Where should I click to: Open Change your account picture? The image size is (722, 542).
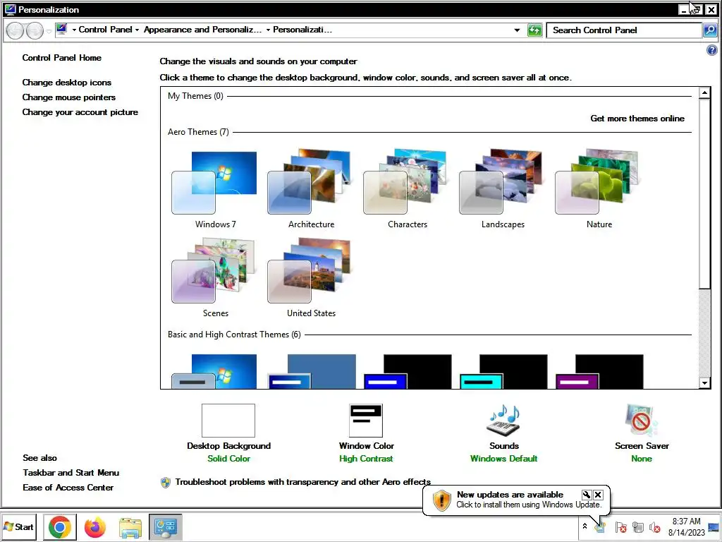pyautogui.click(x=80, y=112)
